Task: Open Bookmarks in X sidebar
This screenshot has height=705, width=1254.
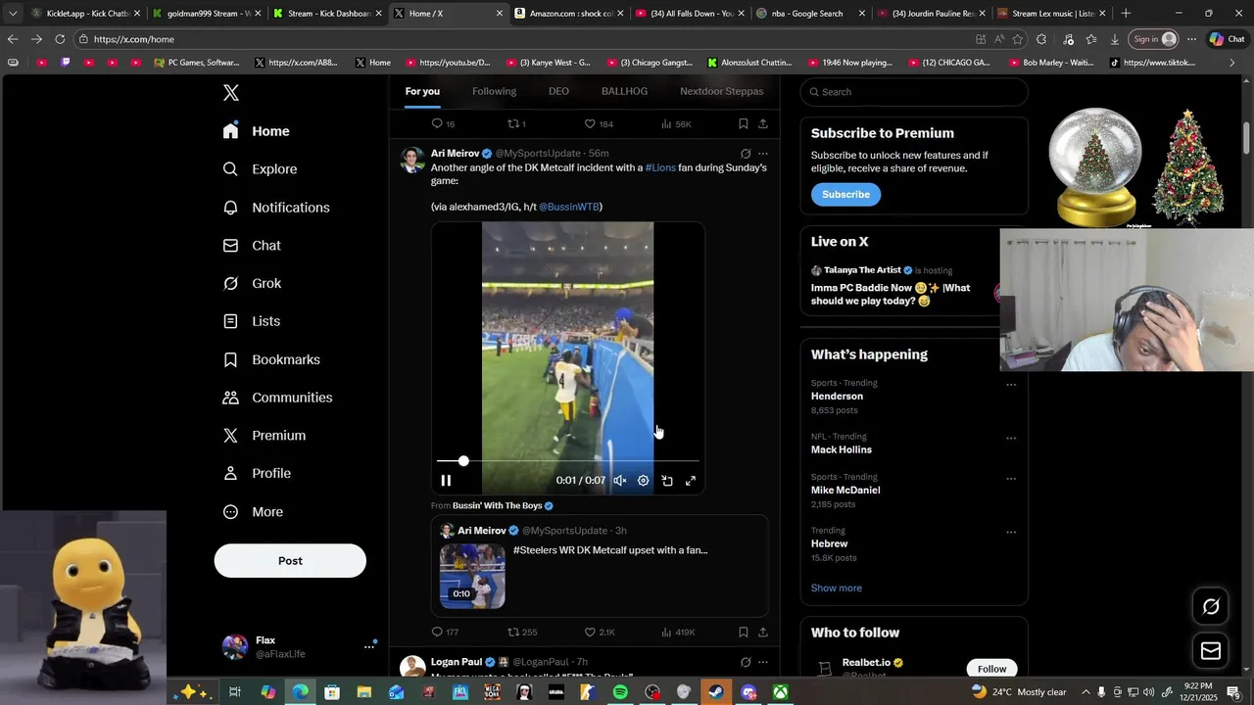Action: pos(272,359)
